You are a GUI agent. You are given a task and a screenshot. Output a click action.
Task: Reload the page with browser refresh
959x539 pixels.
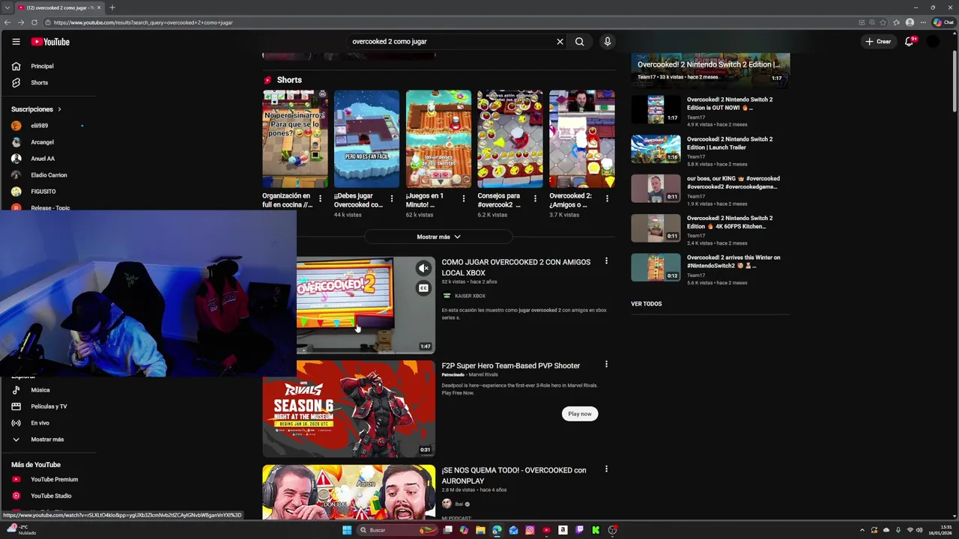(34, 22)
